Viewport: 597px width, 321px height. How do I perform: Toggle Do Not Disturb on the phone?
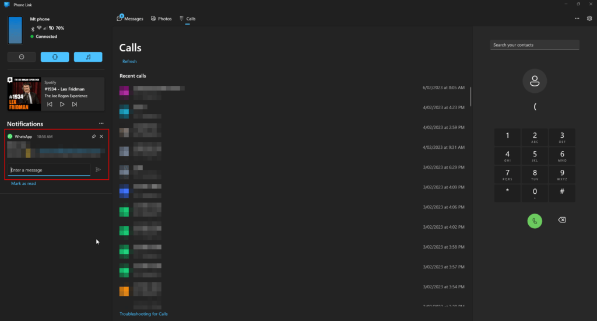tap(22, 57)
